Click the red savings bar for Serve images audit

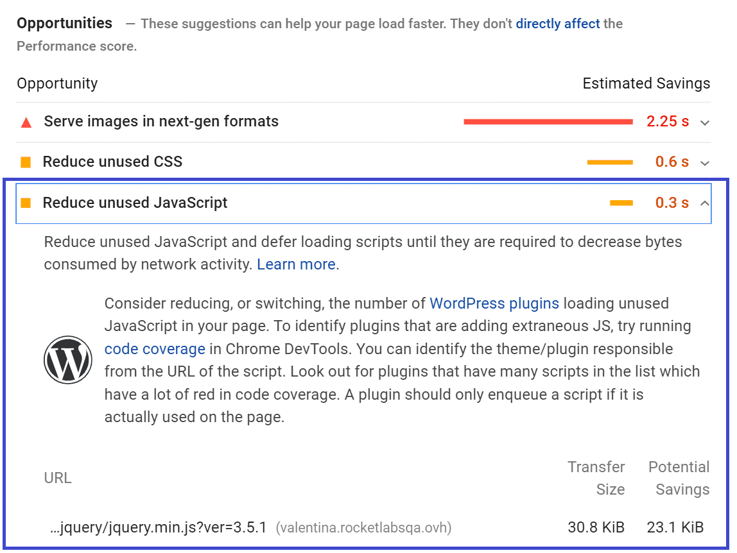[547, 121]
